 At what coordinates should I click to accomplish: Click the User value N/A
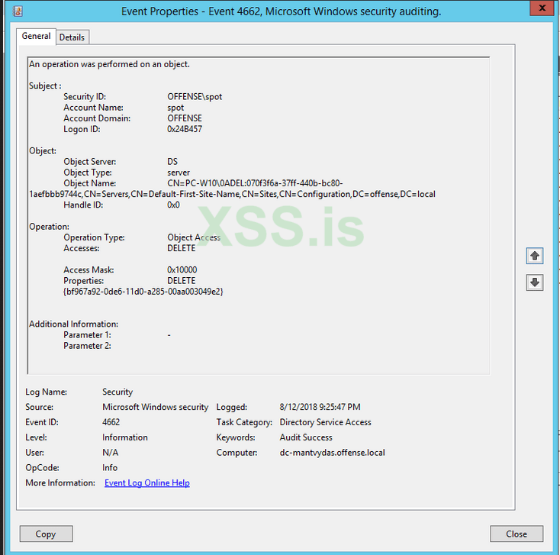pyautogui.click(x=111, y=453)
